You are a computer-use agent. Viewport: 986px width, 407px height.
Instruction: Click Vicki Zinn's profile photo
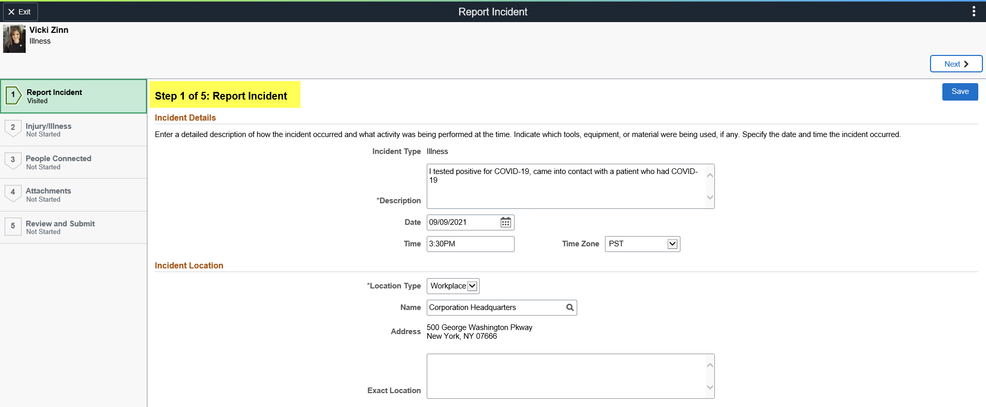click(14, 39)
